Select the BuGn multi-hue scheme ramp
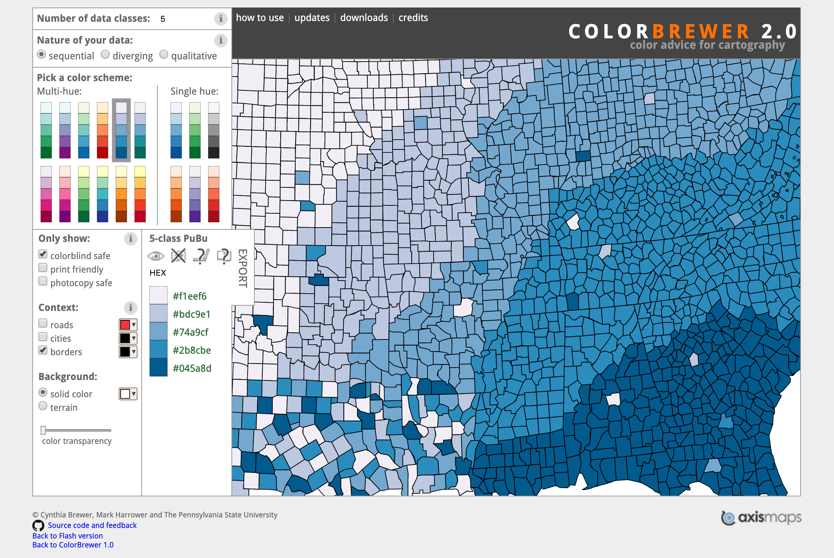834x558 pixels. point(46,130)
